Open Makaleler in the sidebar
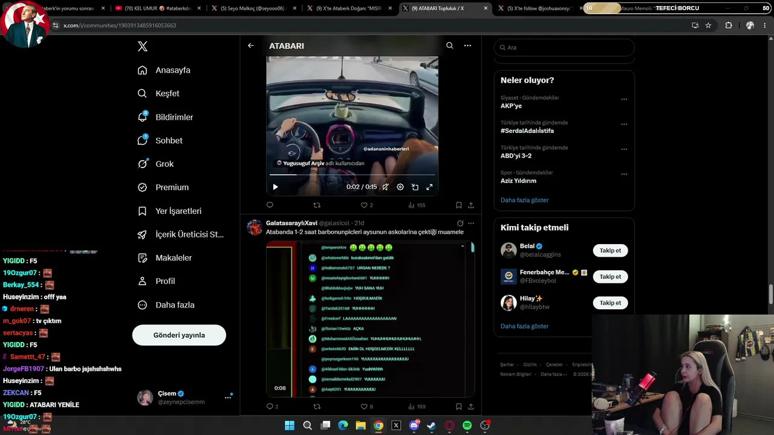The width and height of the screenshot is (774, 435). pos(164,258)
